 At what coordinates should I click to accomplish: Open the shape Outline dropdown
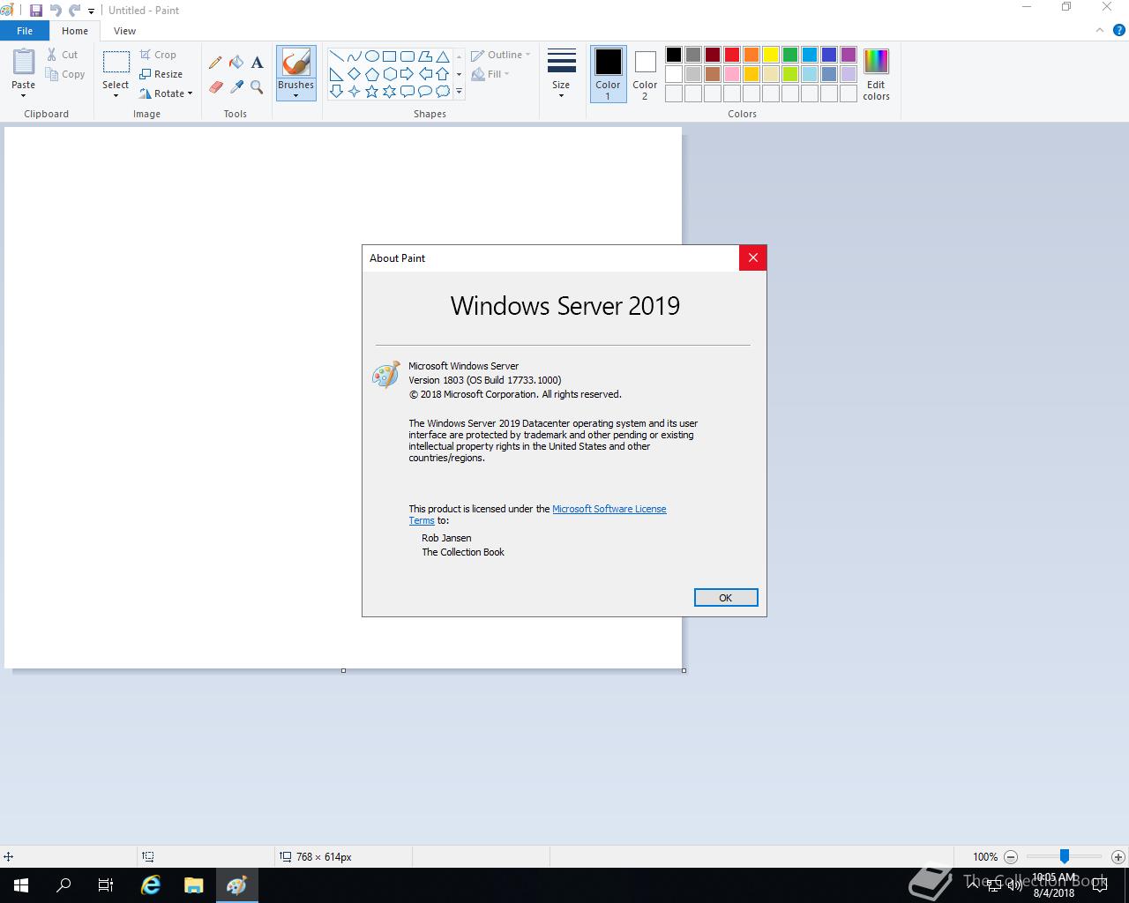pyautogui.click(x=501, y=55)
